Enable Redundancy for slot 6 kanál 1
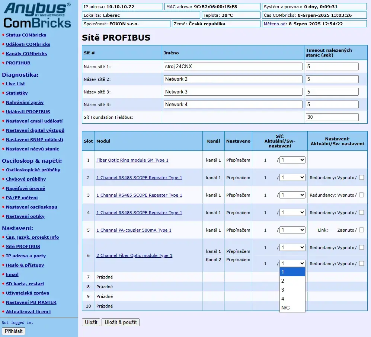 click(361, 248)
